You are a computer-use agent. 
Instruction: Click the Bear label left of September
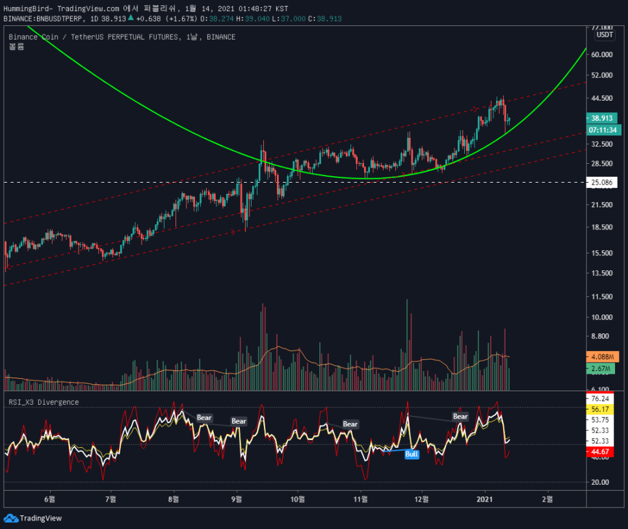tap(239, 421)
